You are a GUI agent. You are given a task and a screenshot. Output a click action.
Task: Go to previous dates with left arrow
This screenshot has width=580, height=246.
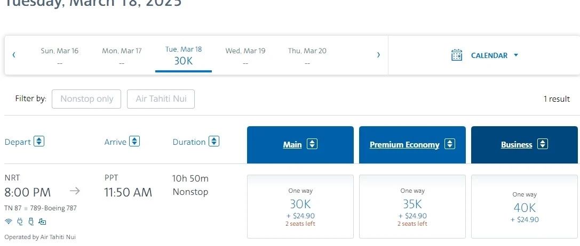click(x=14, y=55)
